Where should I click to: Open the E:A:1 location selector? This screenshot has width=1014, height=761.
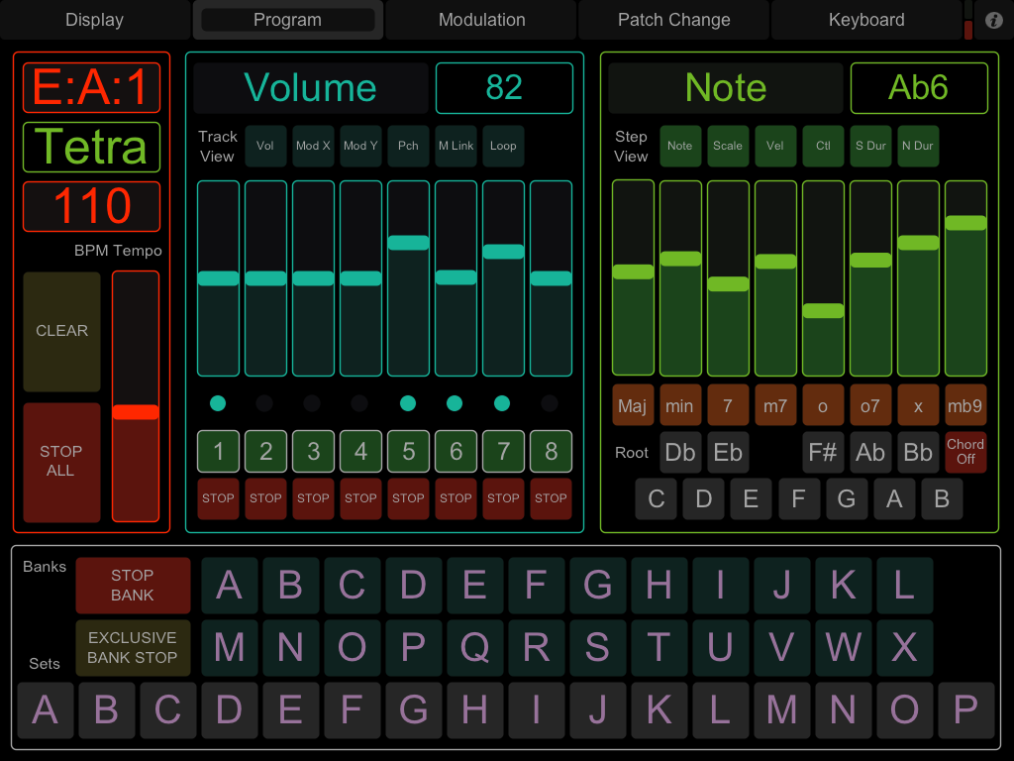91,87
